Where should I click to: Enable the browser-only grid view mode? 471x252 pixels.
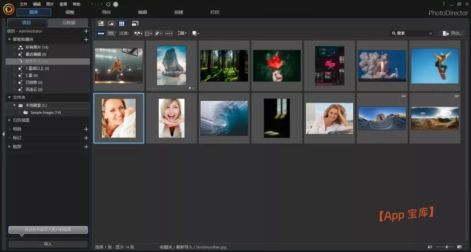click(x=121, y=23)
